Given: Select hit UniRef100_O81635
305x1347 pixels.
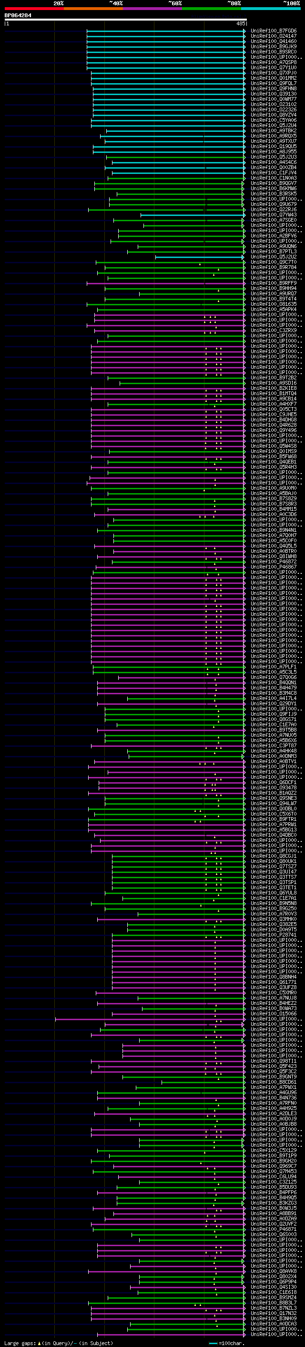Looking at the screenshot, I should pos(273,304).
